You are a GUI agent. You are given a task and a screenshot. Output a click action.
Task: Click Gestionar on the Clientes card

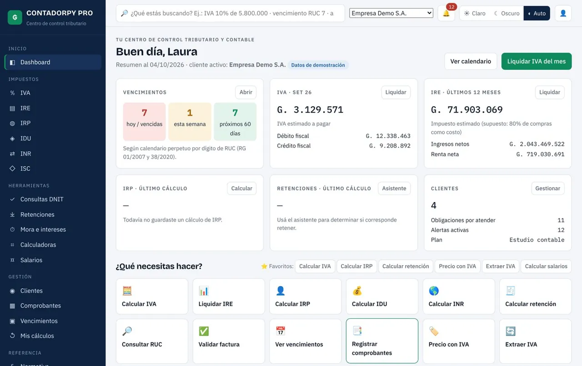[548, 188]
